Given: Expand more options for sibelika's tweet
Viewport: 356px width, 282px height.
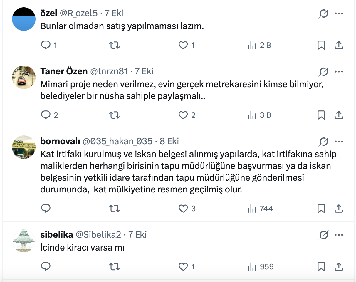Looking at the screenshot, I should pos(339,235).
